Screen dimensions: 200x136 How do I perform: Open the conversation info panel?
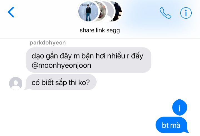tap(186, 13)
